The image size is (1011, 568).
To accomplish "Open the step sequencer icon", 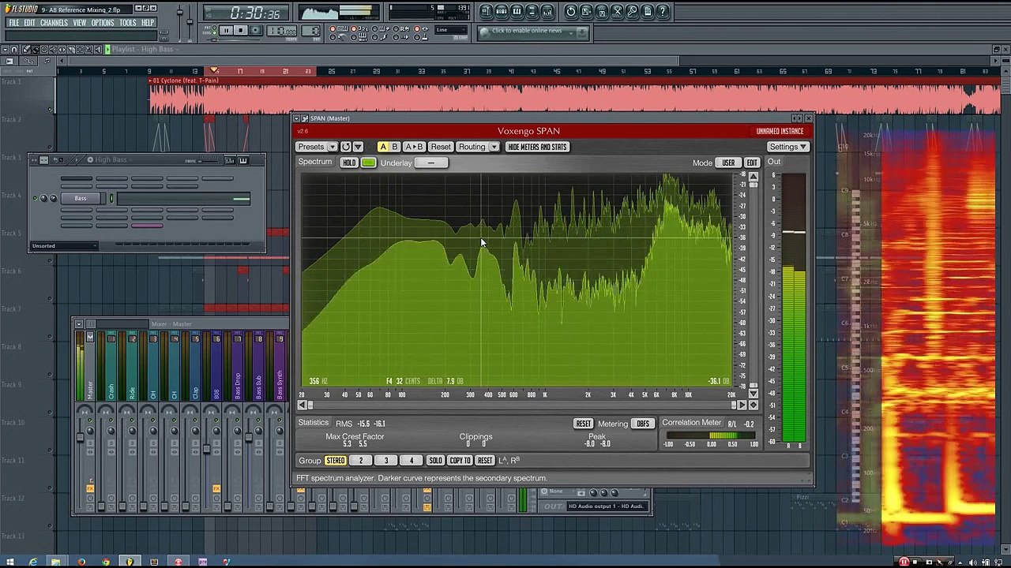I will [x=502, y=12].
